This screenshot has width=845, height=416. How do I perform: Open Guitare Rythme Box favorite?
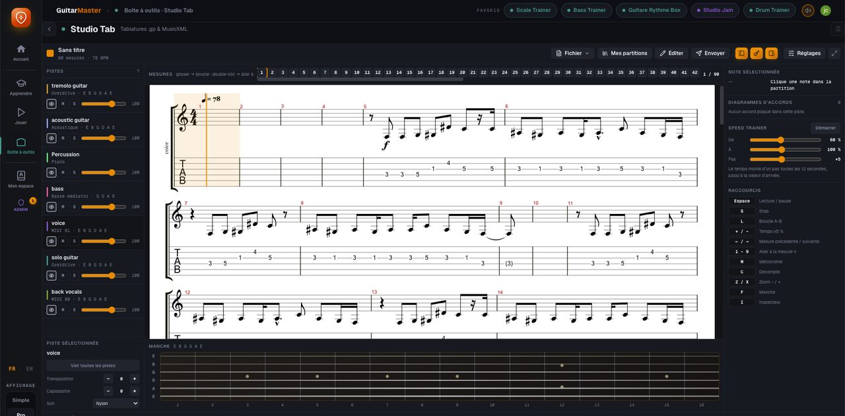(x=651, y=10)
